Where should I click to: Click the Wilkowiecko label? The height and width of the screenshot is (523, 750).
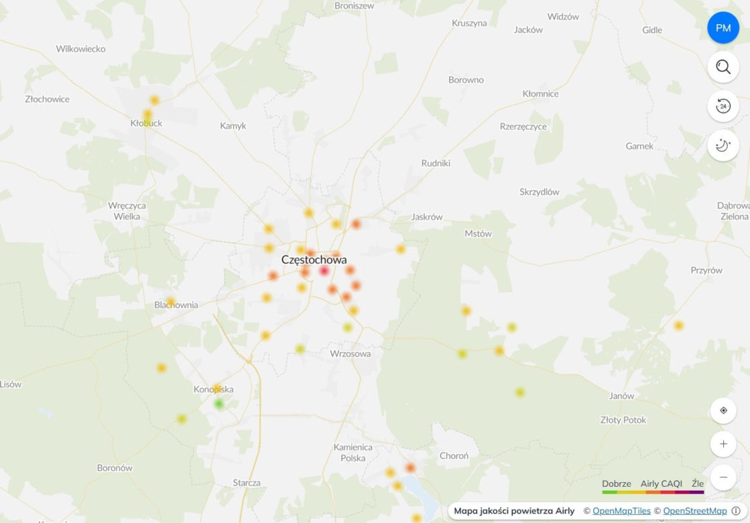(80, 49)
